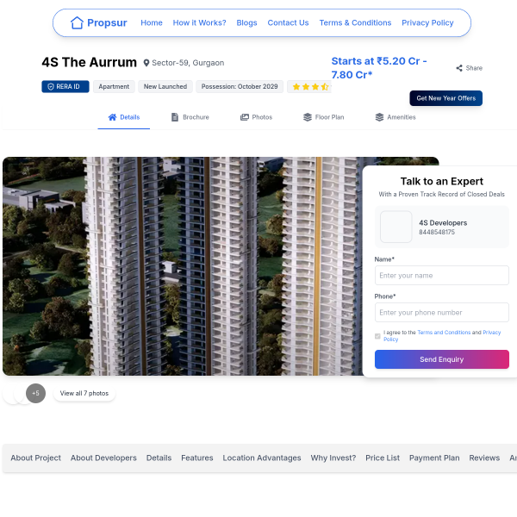This screenshot has height=517, width=517.
Task: Focus the phone number input field
Action: click(441, 313)
